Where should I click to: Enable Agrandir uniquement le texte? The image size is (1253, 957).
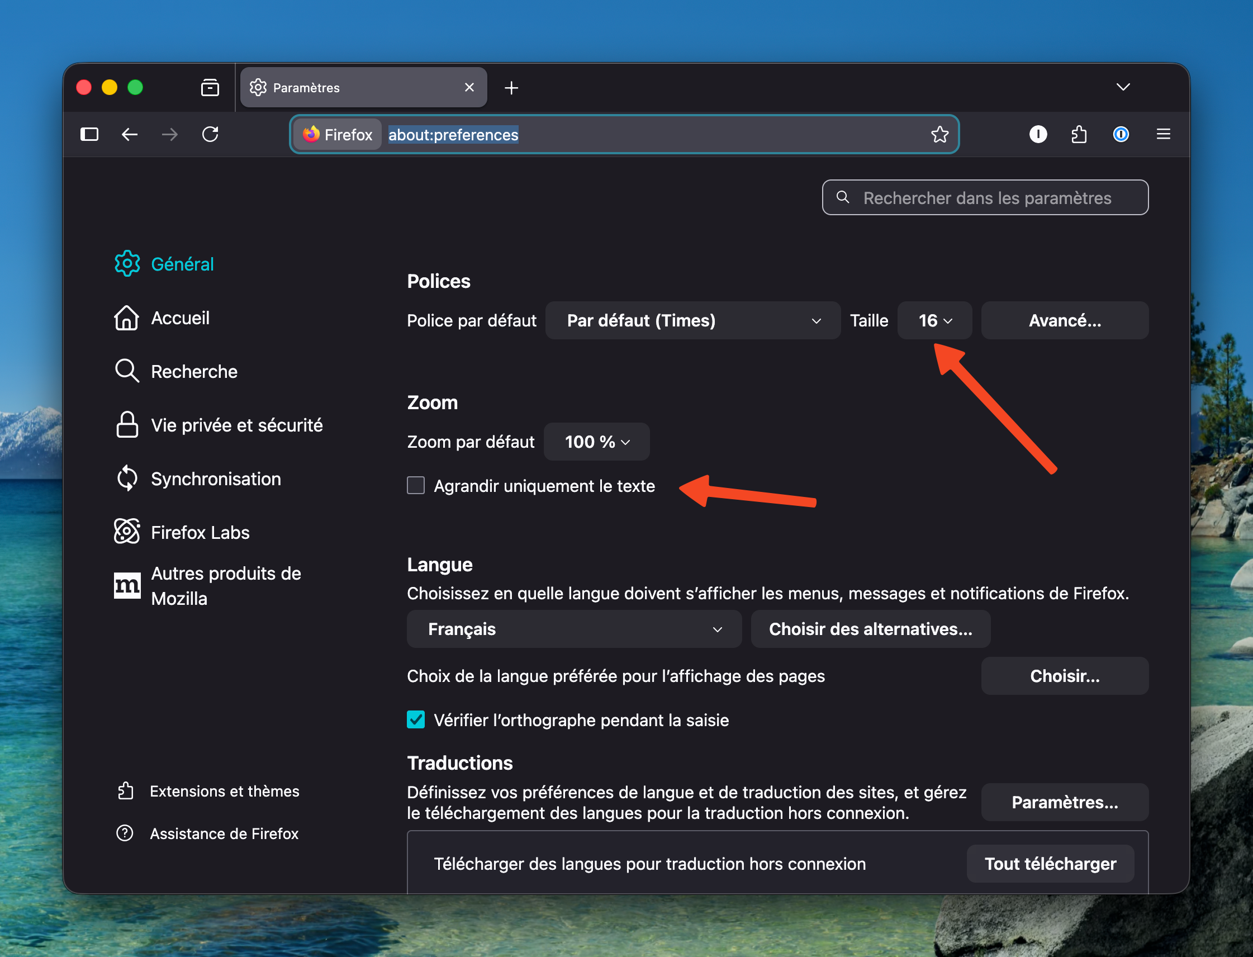click(416, 485)
